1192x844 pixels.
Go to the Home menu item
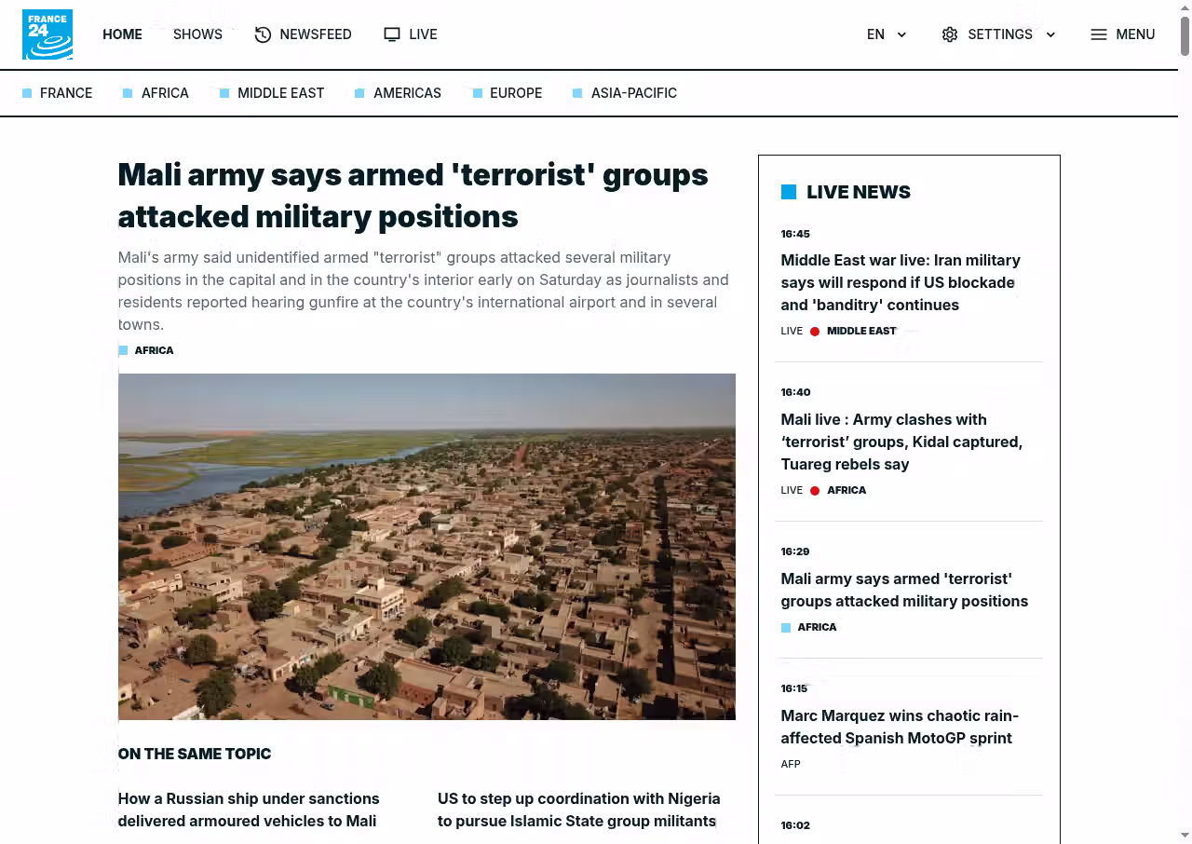[122, 34]
